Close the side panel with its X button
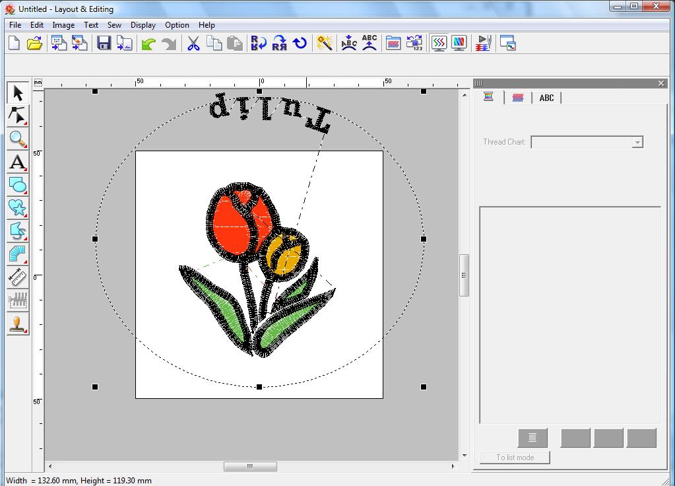The width and height of the screenshot is (675, 486). point(661,83)
